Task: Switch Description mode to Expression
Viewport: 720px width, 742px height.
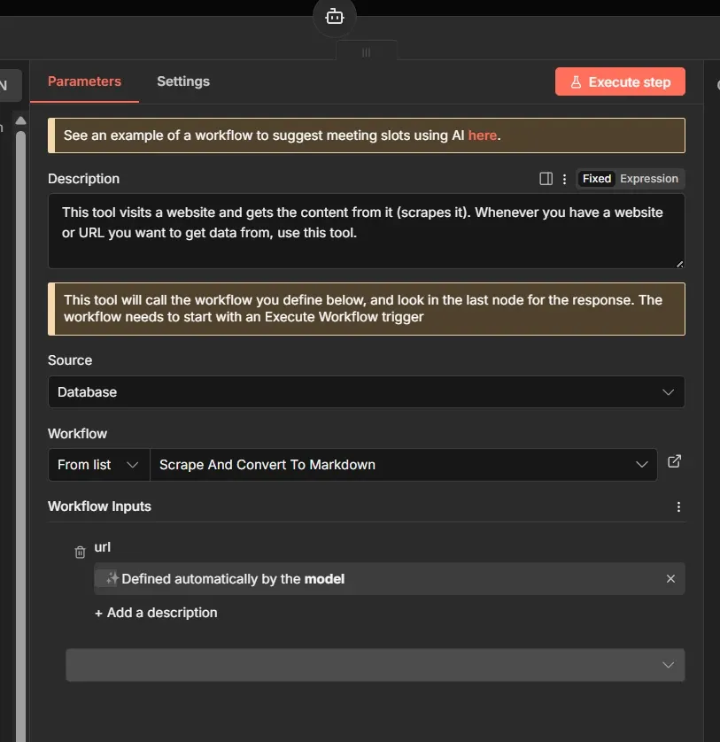Action: tap(649, 178)
